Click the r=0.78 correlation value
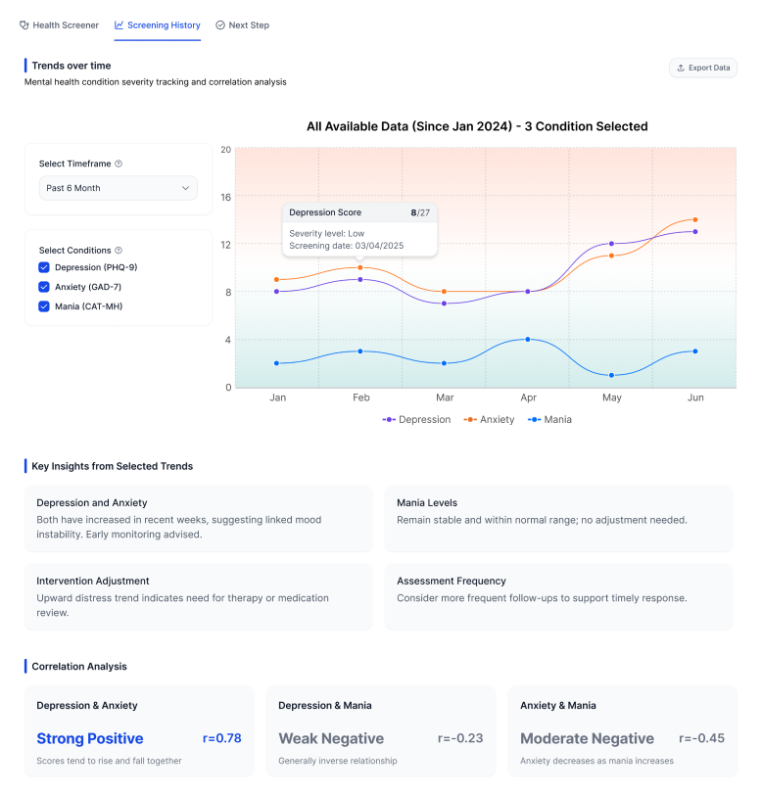762x795 pixels. [222, 738]
